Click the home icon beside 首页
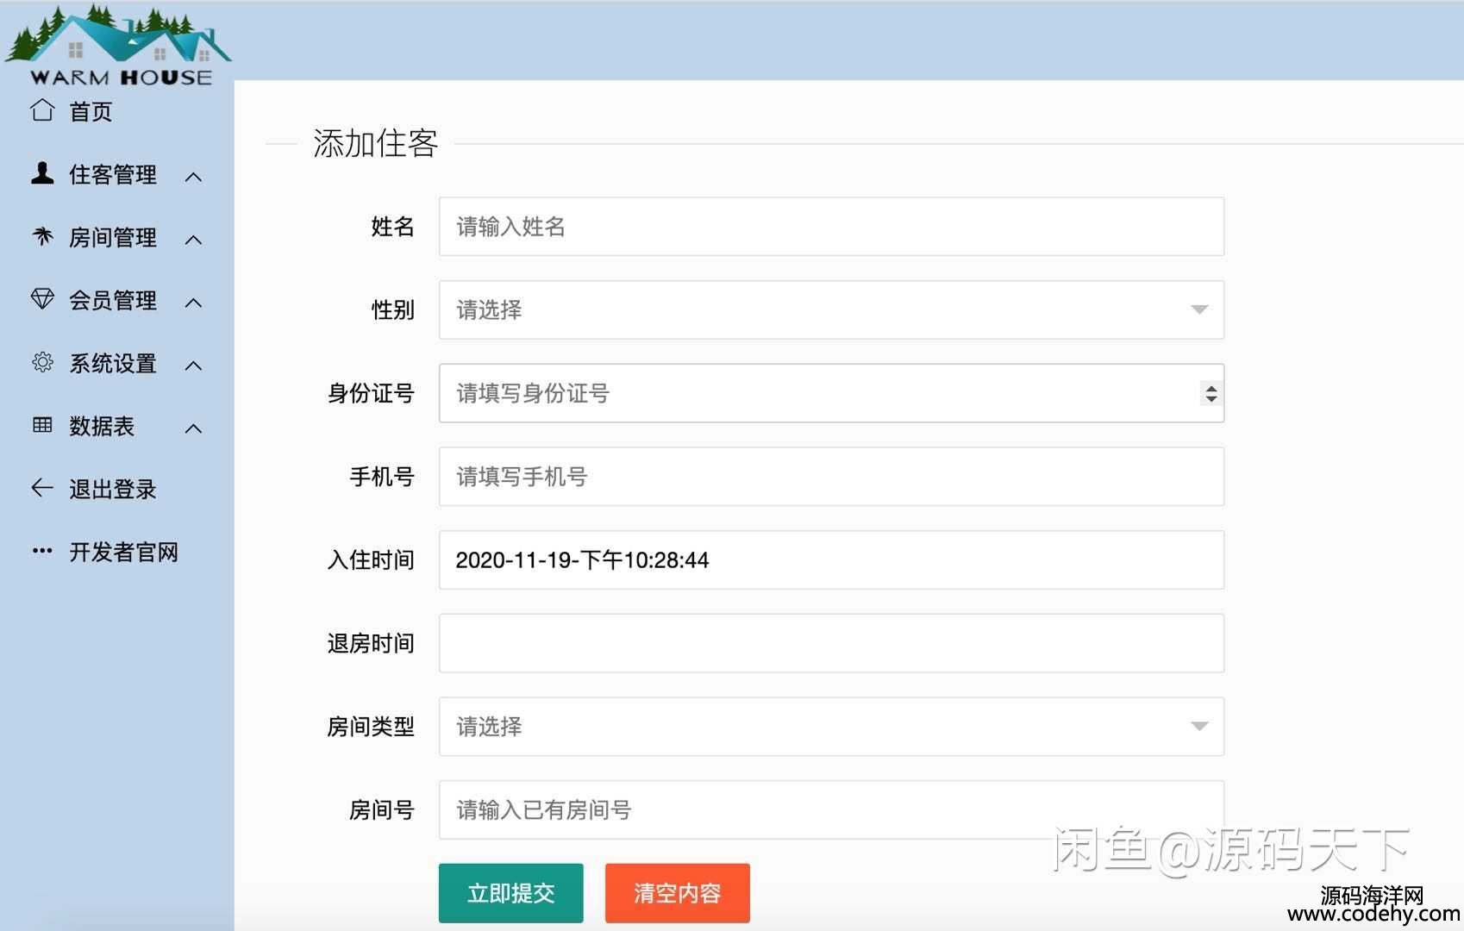1464x931 pixels. coord(42,110)
